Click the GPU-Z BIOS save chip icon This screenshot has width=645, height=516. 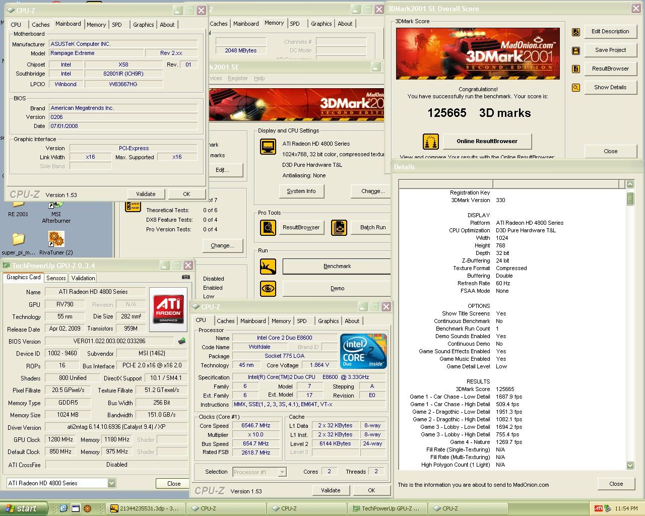[x=182, y=341]
